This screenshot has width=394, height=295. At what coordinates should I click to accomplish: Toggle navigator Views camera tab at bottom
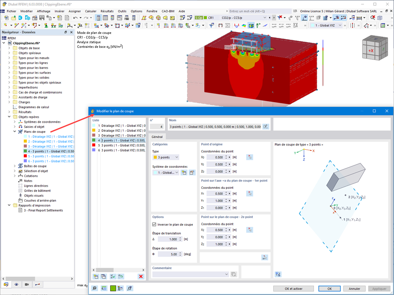27,285
